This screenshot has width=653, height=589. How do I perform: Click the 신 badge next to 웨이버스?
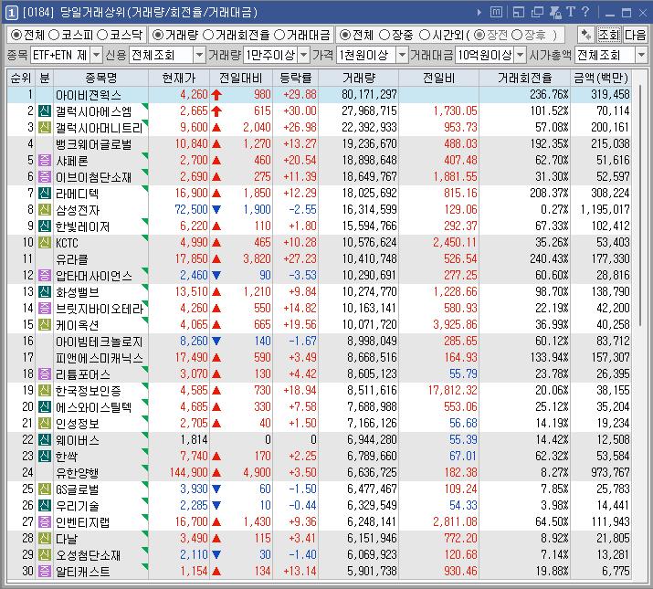tap(45, 440)
